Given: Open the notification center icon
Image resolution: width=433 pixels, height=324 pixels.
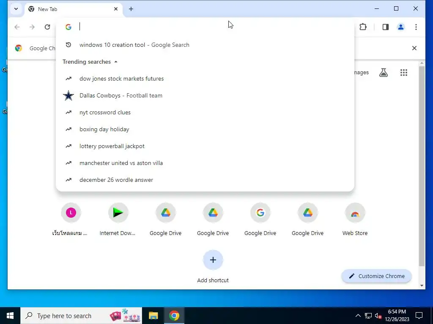Looking at the screenshot, I should pyautogui.click(x=419, y=316).
